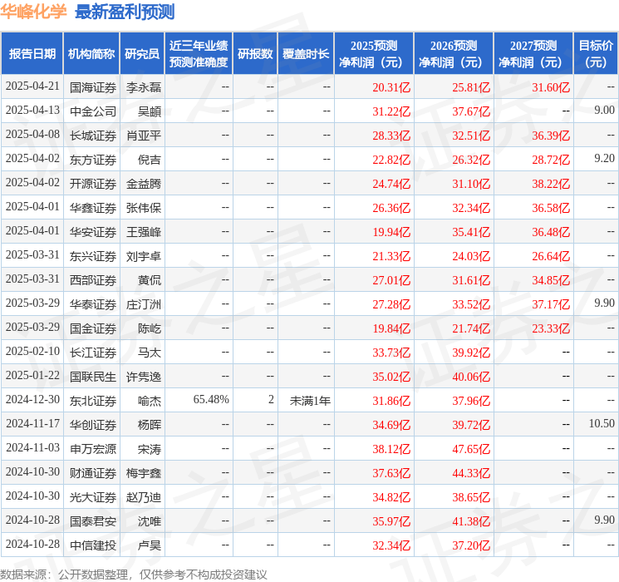Screen dimensions: 619x582
Task: Click the 机构简称 column header
Action: coord(91,53)
